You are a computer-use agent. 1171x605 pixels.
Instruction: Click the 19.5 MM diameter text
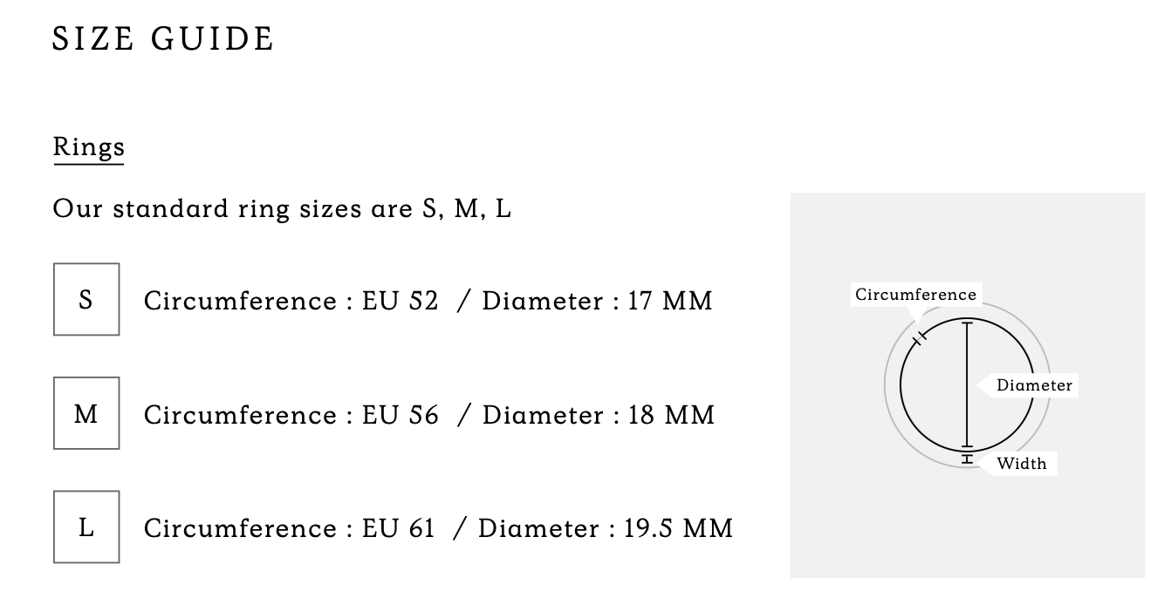678,528
